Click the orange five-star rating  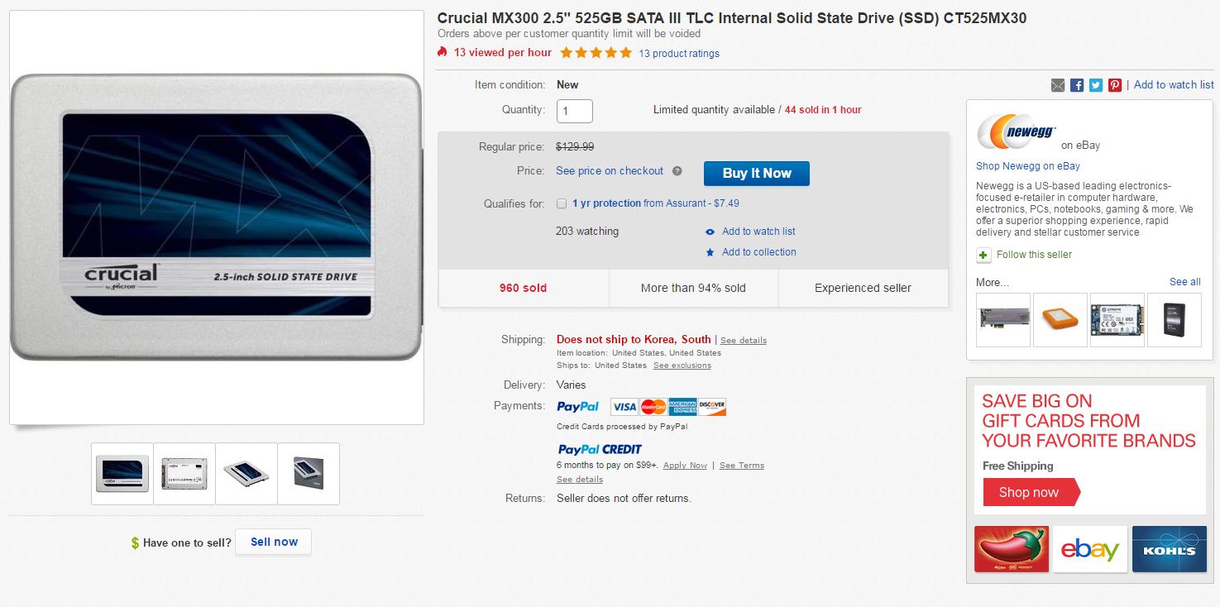[x=596, y=53]
